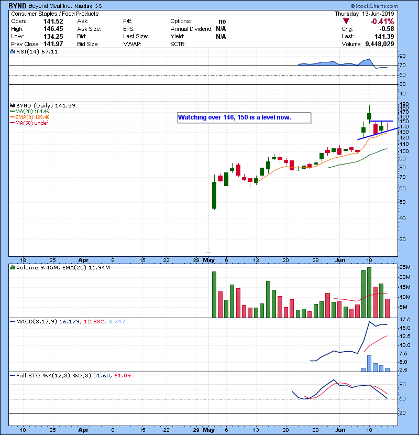Click the RSI area chart icon
This screenshot has height=435, width=419.
[x=13, y=51]
